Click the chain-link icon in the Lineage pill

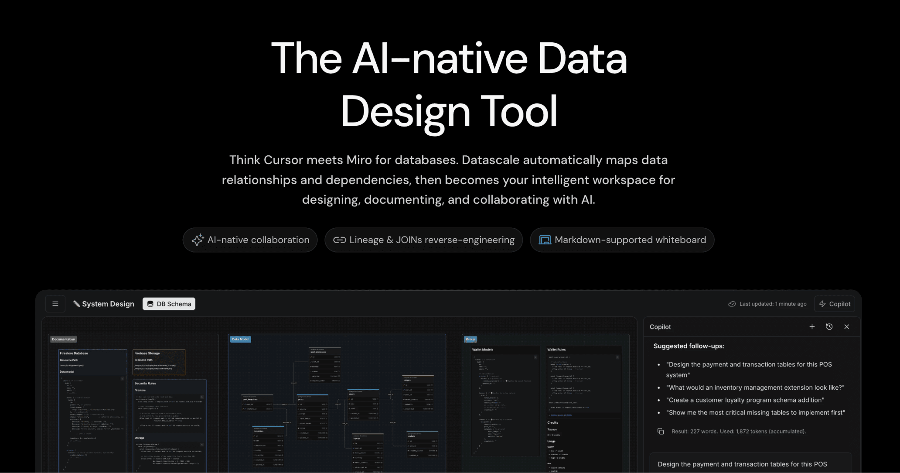340,240
